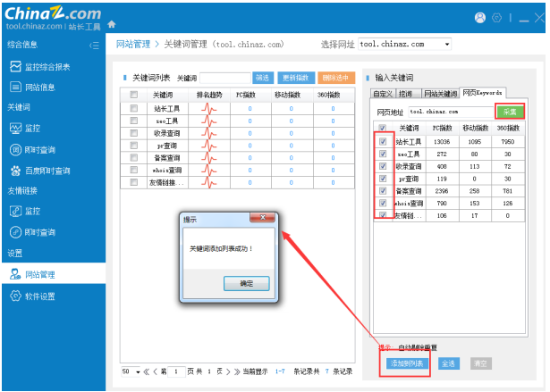Screen dimensions: 550x392
Task: Open 监控综合报表 in sidebar
Action: [39, 67]
